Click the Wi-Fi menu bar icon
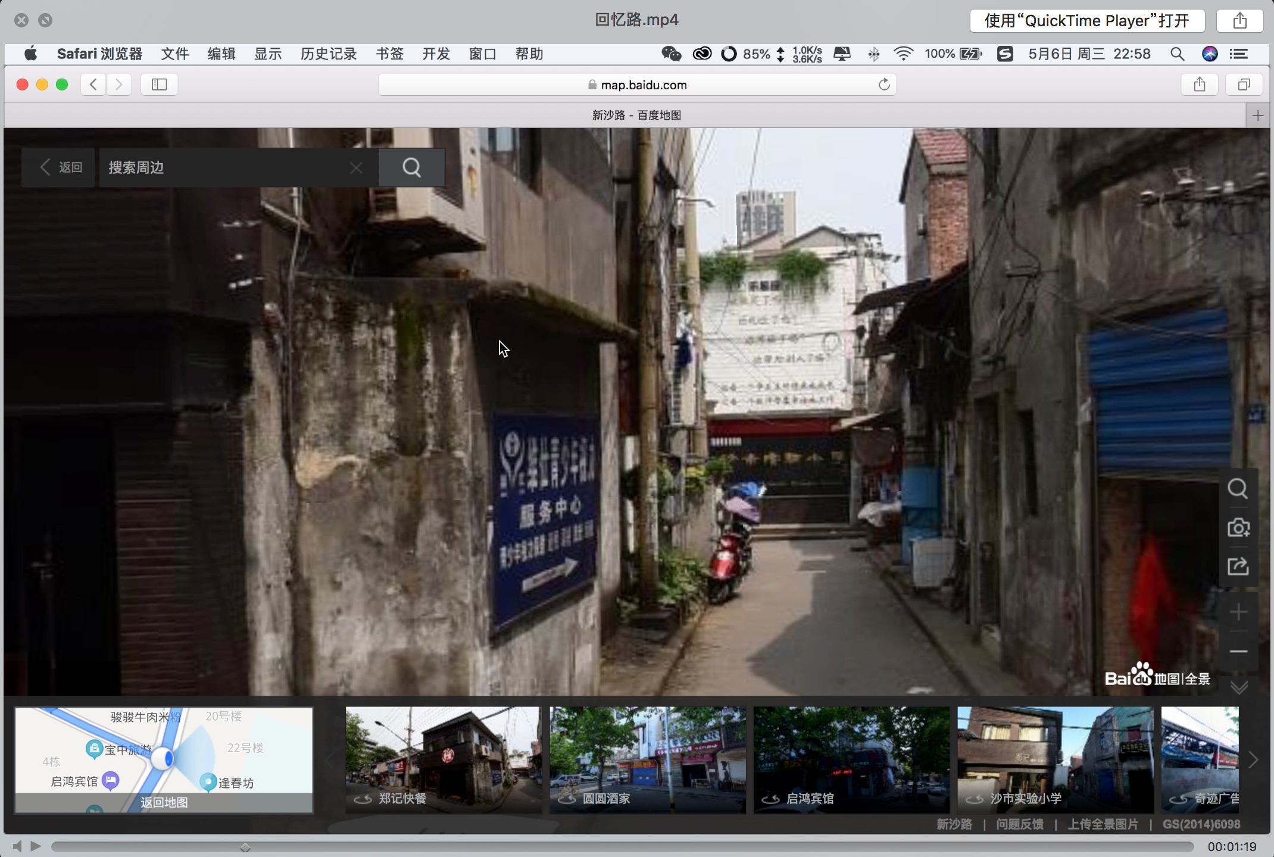 (903, 54)
